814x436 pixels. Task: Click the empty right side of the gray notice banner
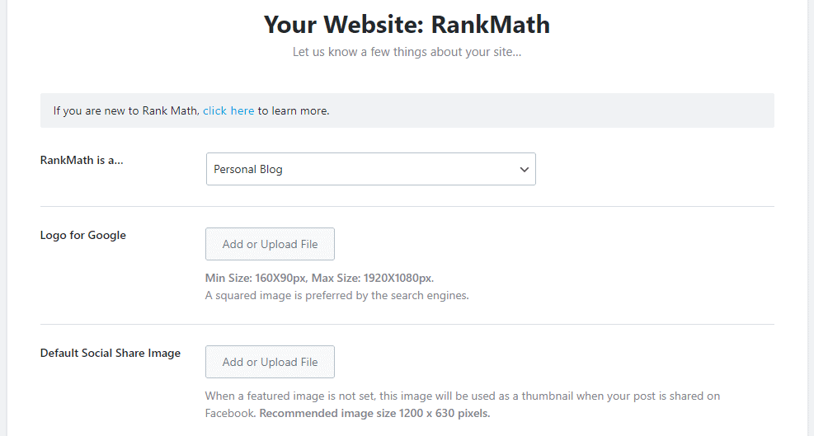(x=577, y=110)
